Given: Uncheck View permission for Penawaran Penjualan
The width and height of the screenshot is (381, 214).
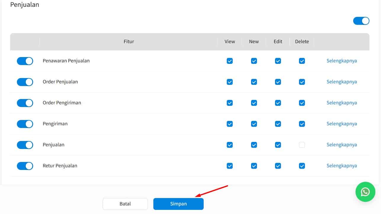Looking at the screenshot, I should click(230, 61).
